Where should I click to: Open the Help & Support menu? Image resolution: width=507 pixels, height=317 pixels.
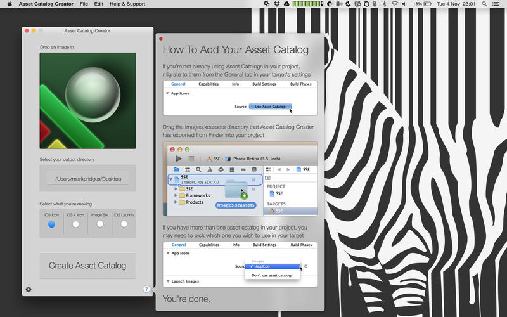[x=129, y=4]
